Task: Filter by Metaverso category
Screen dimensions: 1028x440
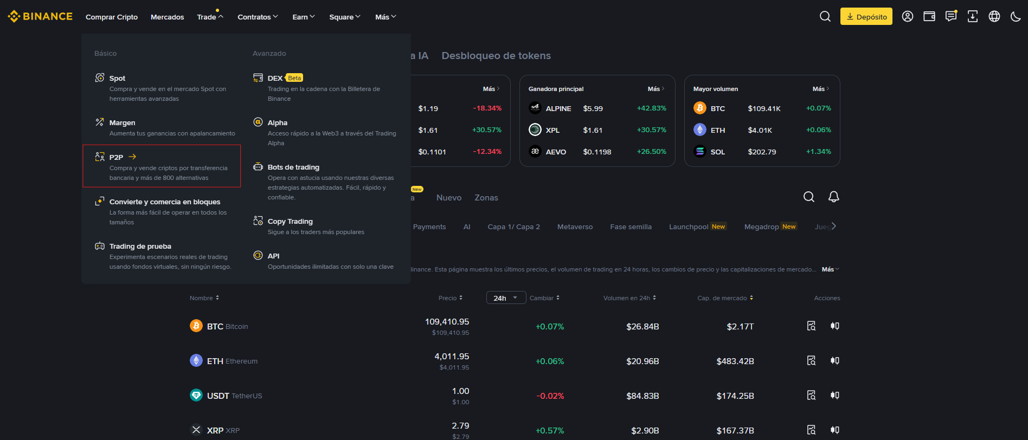Action: pos(575,227)
